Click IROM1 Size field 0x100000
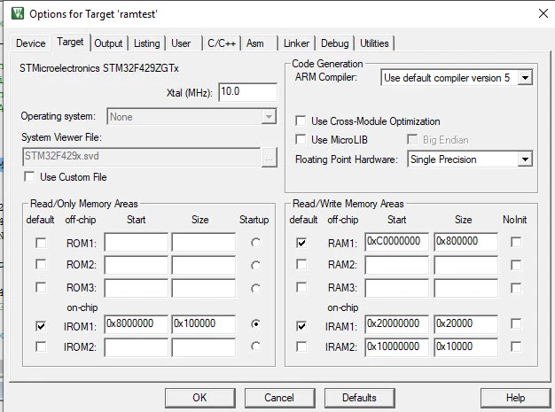This screenshot has height=412, width=555. pos(204,323)
